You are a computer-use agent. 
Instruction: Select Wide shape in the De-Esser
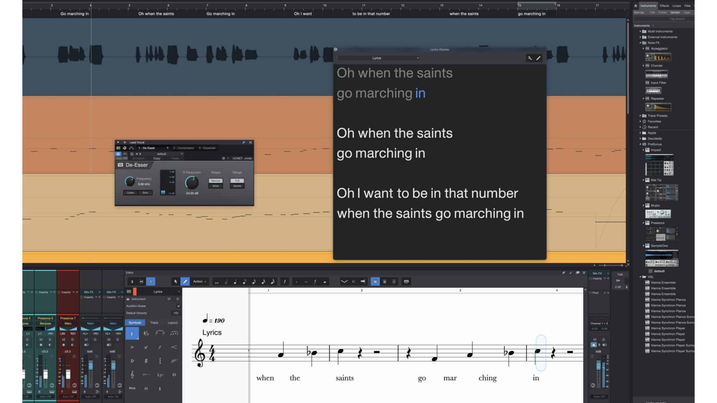click(x=216, y=186)
